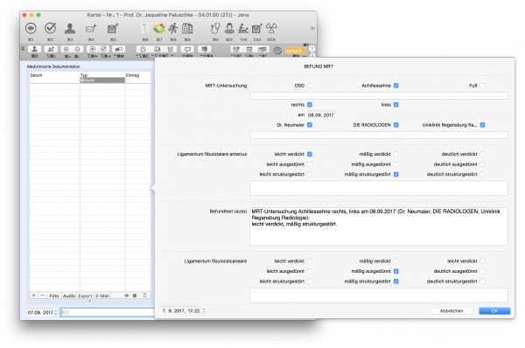Uncheck the Achillessehne checkbox
This screenshot has height=348, width=525.
click(396, 86)
